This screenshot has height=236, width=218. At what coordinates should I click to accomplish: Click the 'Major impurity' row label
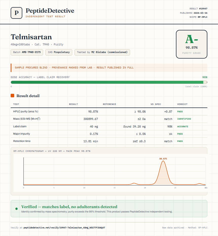(x=22, y=134)
